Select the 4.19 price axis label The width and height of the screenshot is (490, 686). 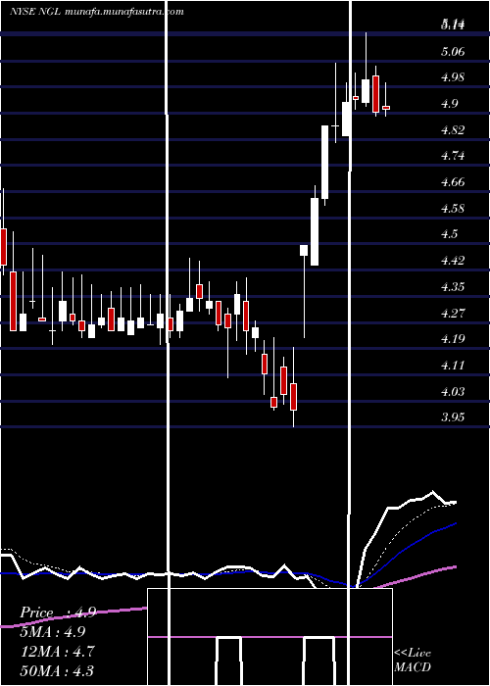(453, 339)
